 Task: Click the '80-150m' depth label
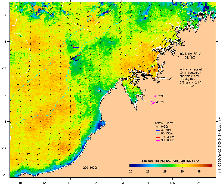coord(167,134)
